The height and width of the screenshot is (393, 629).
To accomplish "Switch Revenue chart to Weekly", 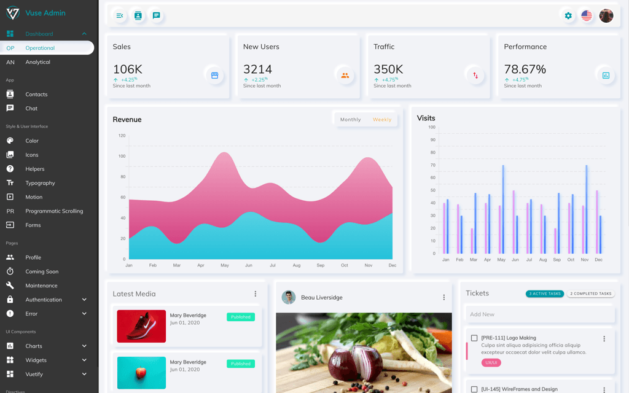I will (382, 120).
